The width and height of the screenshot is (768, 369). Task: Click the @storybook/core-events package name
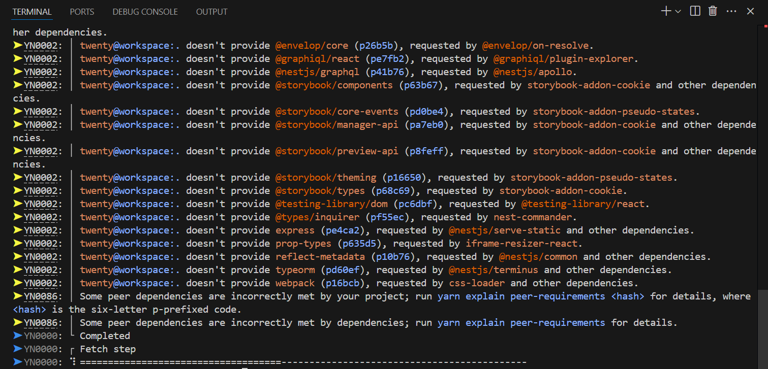(x=337, y=111)
